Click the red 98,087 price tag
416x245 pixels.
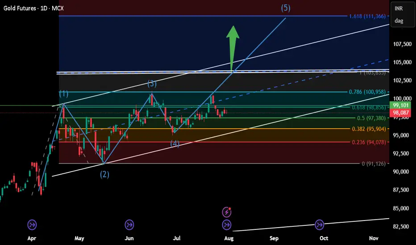pyautogui.click(x=400, y=113)
